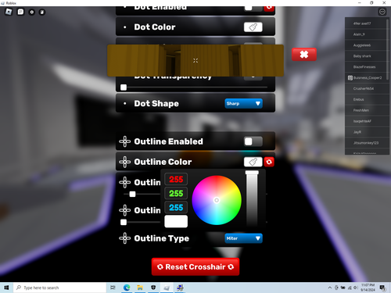Open the Dot Shape dropdown showing Sharp
The image size is (391, 293).
(x=243, y=103)
